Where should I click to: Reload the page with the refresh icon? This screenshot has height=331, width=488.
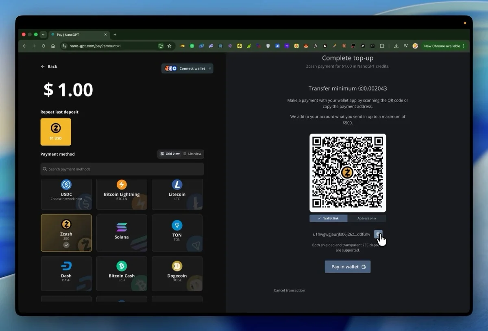click(44, 46)
